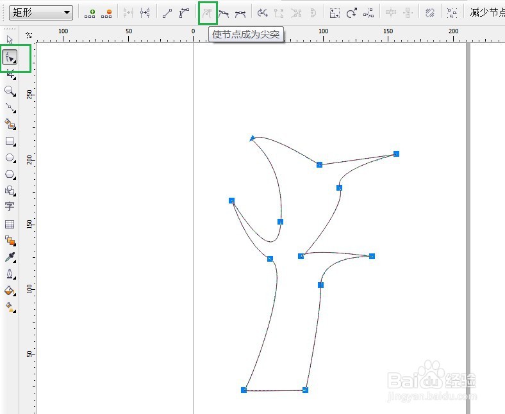Click the Cusp Node (使节点成为尖突) icon
Image resolution: width=505 pixels, height=414 pixels.
pos(208,13)
